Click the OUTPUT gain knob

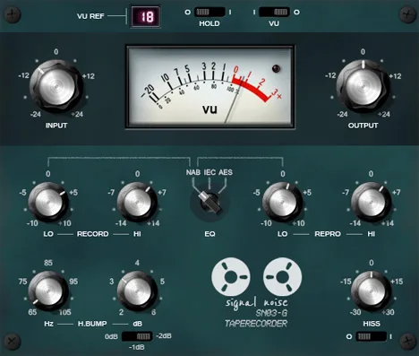363,86
